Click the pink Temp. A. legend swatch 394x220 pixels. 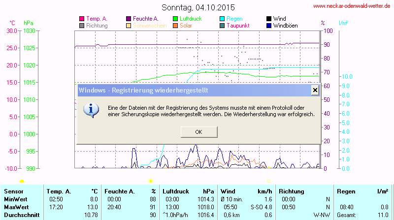(82, 19)
